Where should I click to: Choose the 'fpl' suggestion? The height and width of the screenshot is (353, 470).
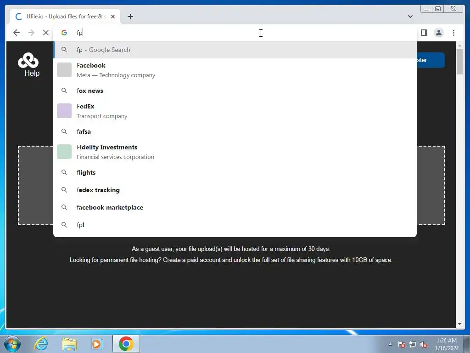point(235,225)
